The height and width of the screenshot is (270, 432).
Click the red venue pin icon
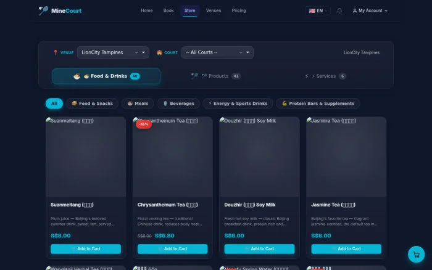(x=56, y=52)
